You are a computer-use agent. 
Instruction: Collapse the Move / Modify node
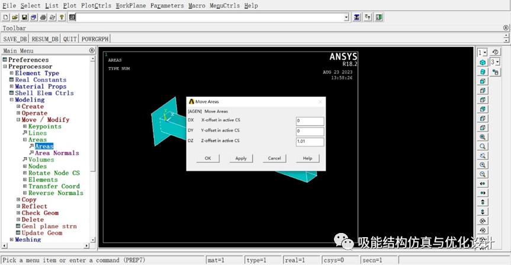coord(18,120)
